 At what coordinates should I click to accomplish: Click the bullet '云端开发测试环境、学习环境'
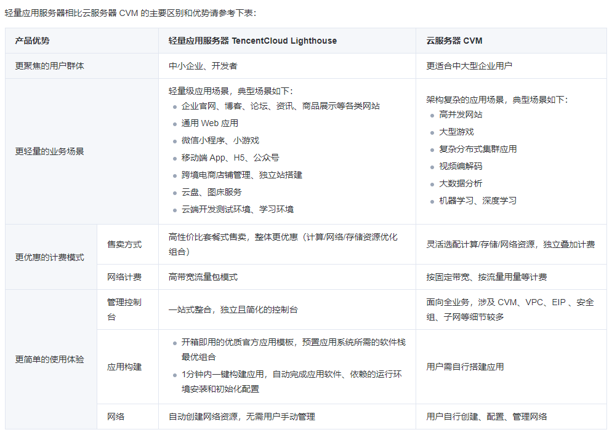[238, 209]
